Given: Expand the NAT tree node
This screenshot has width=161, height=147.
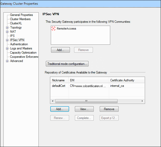Looking at the screenshot, I should click(7, 32).
